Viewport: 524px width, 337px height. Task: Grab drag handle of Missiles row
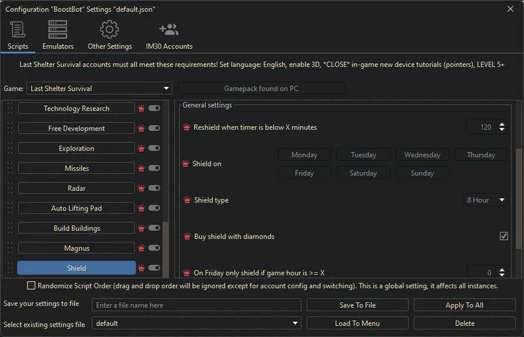pyautogui.click(x=10, y=168)
